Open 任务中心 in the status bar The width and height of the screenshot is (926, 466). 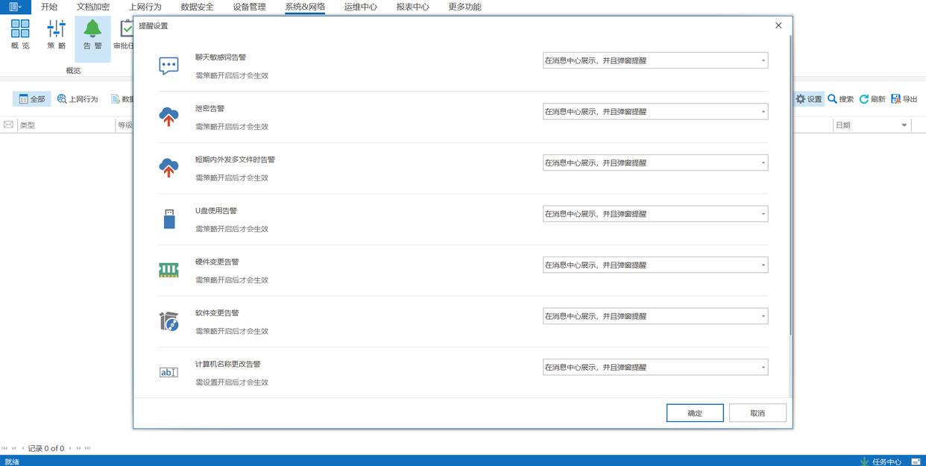tap(881, 462)
